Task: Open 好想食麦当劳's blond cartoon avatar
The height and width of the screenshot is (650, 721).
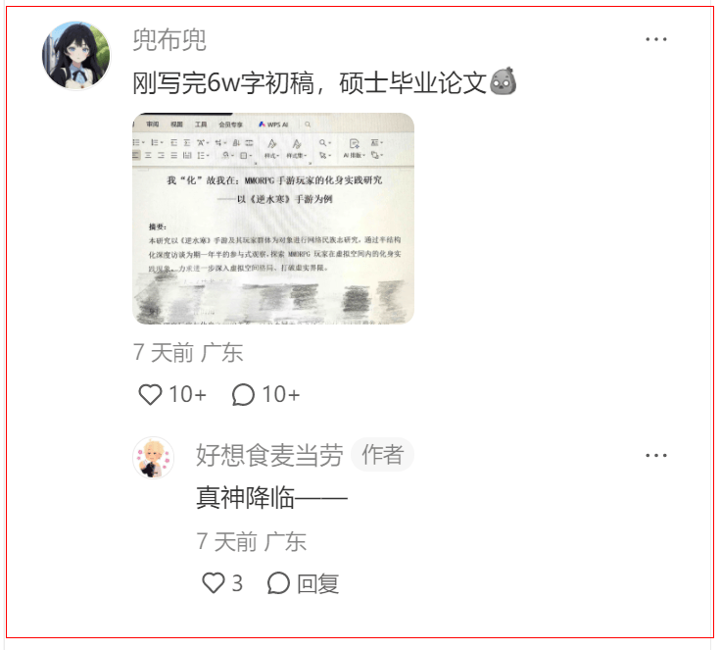Action: point(154,458)
